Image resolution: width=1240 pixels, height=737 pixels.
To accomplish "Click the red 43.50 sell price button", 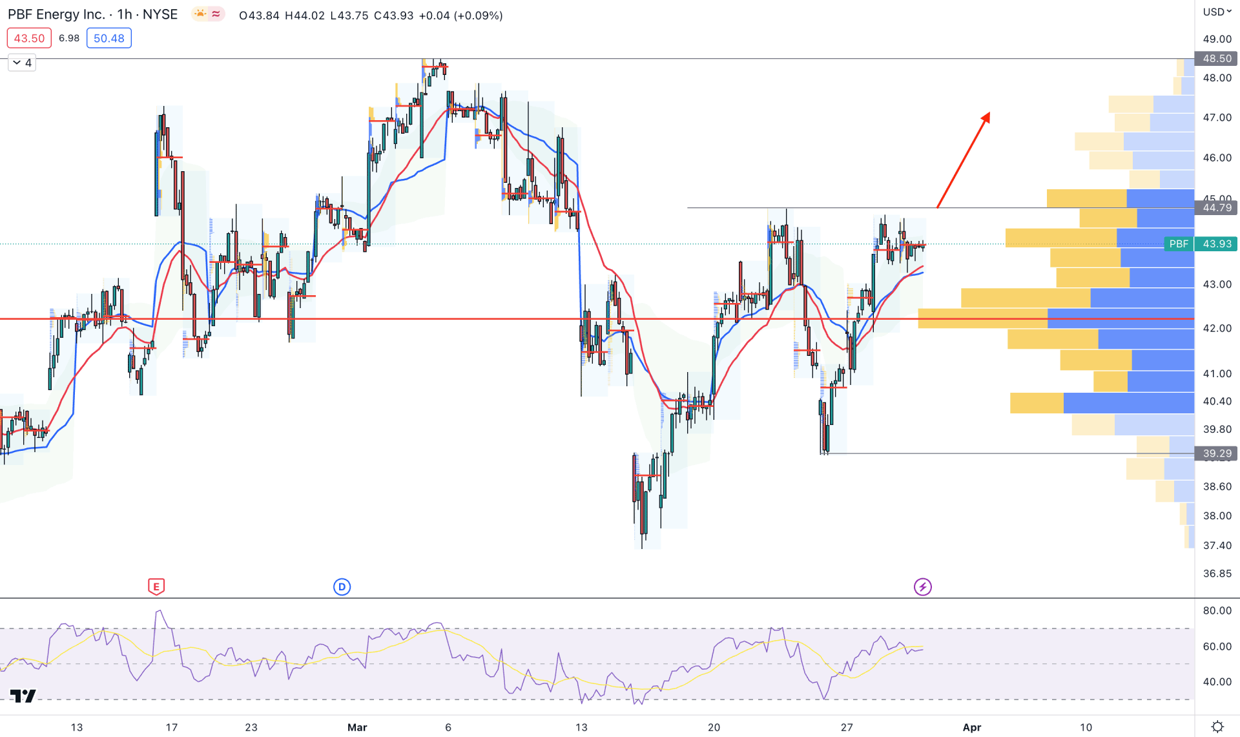I will click(29, 38).
